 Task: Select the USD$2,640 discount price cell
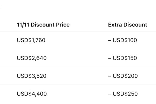coord(32,58)
